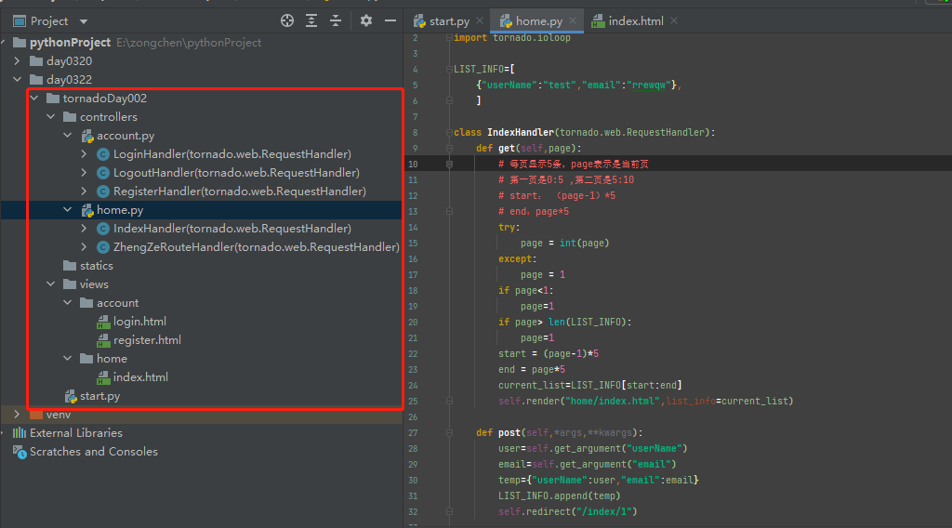Open the Project view dropdown

pos(84,21)
